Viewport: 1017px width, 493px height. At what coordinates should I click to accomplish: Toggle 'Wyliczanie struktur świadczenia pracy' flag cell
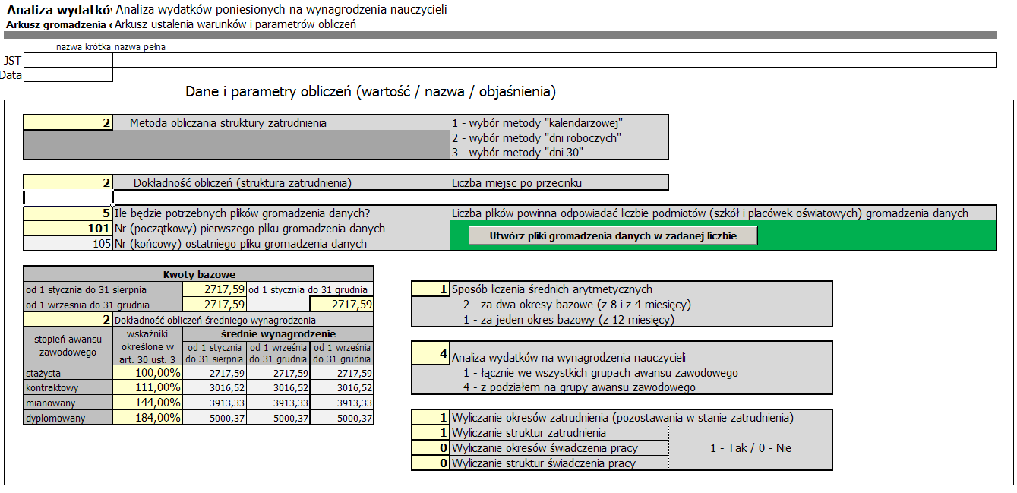point(431,463)
